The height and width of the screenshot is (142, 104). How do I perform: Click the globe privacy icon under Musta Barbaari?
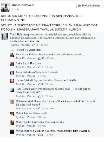pos(18,9)
